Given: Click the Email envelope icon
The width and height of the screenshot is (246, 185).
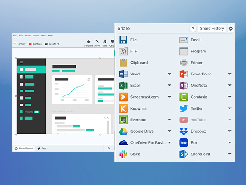Looking at the screenshot, I should point(184,40).
